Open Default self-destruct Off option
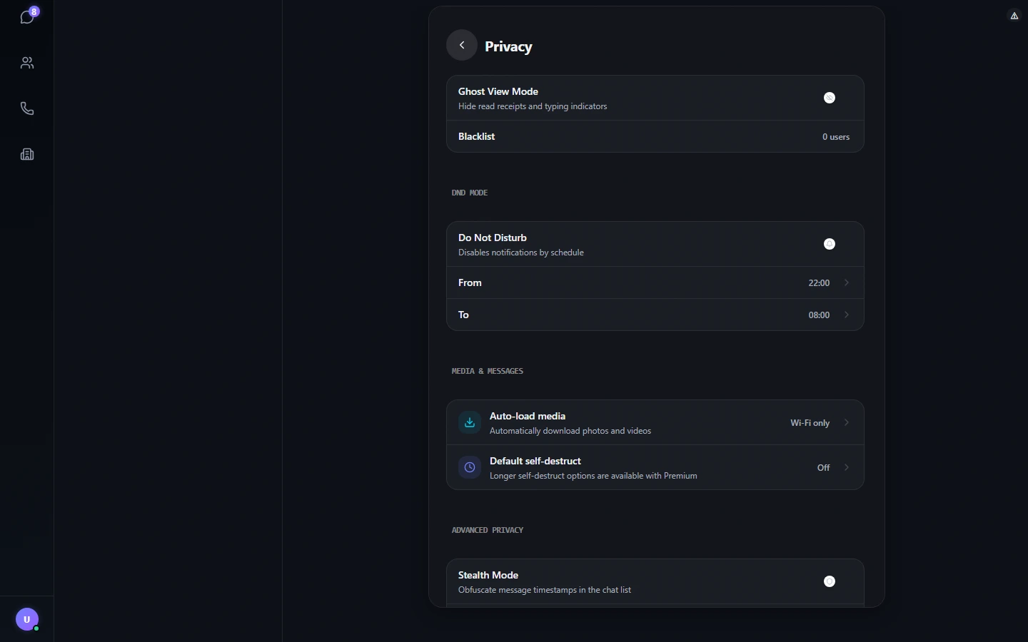 (823, 468)
